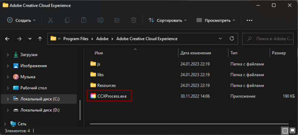Viewport: 298px width, 135px height.
Task: Go up one folder level
Action: click(40, 39)
